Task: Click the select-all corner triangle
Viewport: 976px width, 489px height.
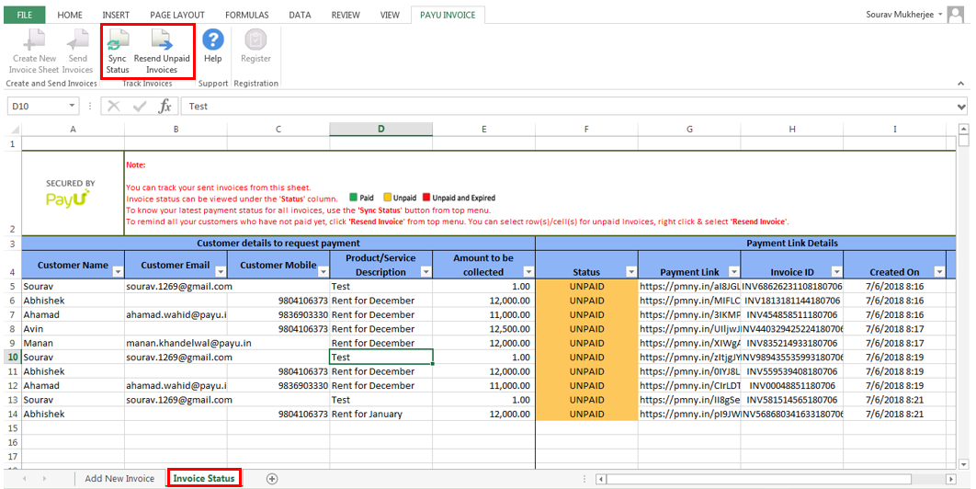Action: click(14, 130)
